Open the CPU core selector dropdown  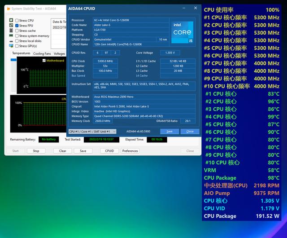tap(92, 132)
